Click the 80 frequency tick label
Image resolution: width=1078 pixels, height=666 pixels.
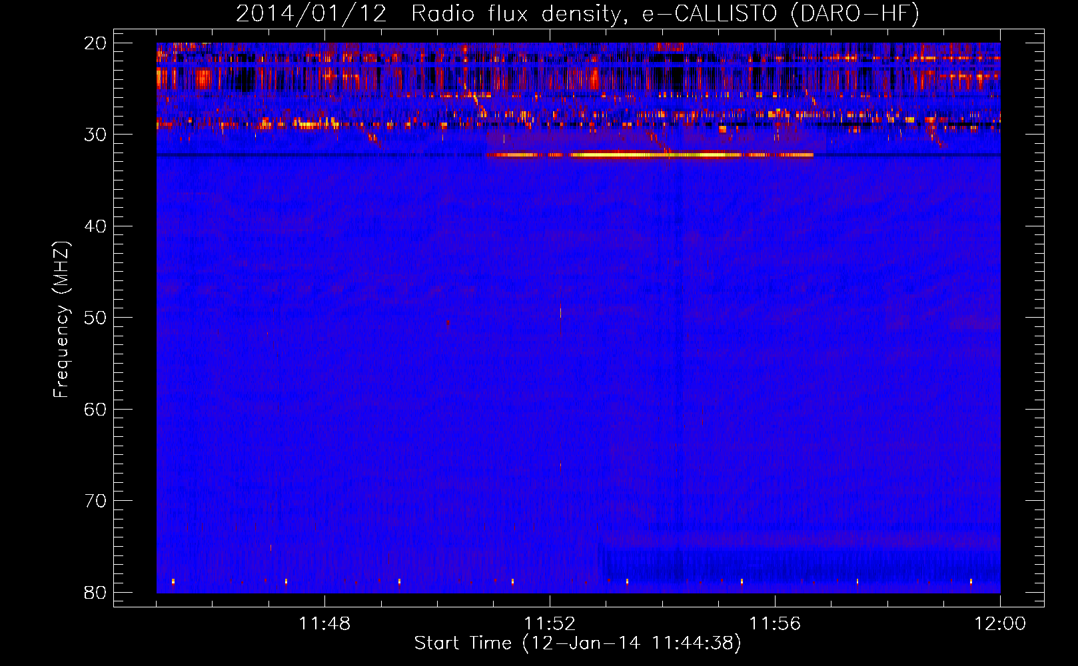coord(96,592)
